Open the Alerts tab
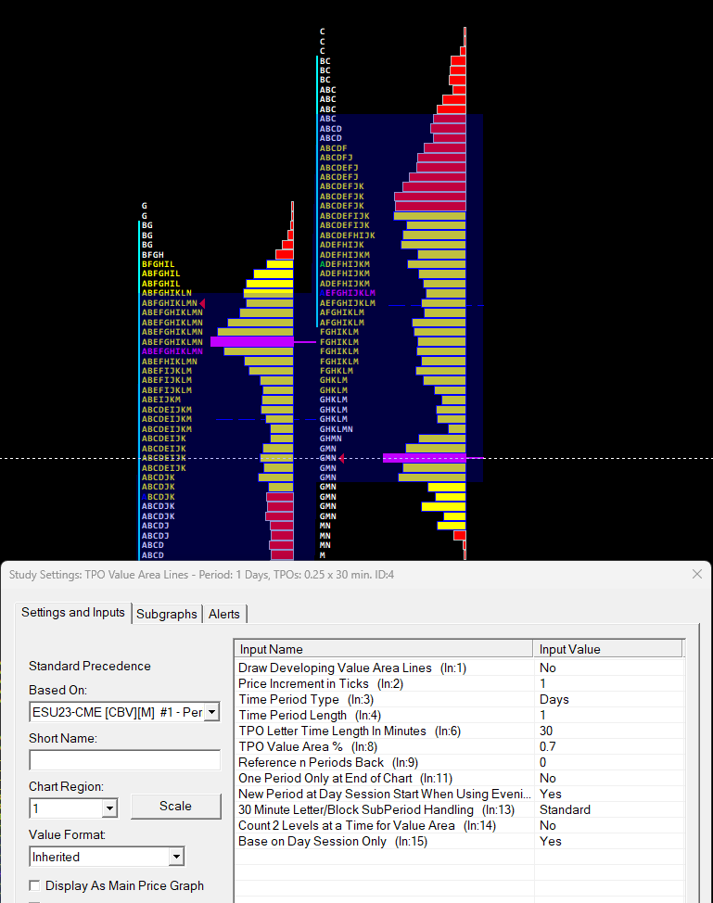This screenshot has width=713, height=903. pyautogui.click(x=224, y=614)
